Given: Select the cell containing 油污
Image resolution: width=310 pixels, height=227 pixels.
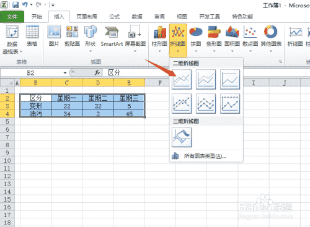Looking at the screenshot, I should coord(36,114).
